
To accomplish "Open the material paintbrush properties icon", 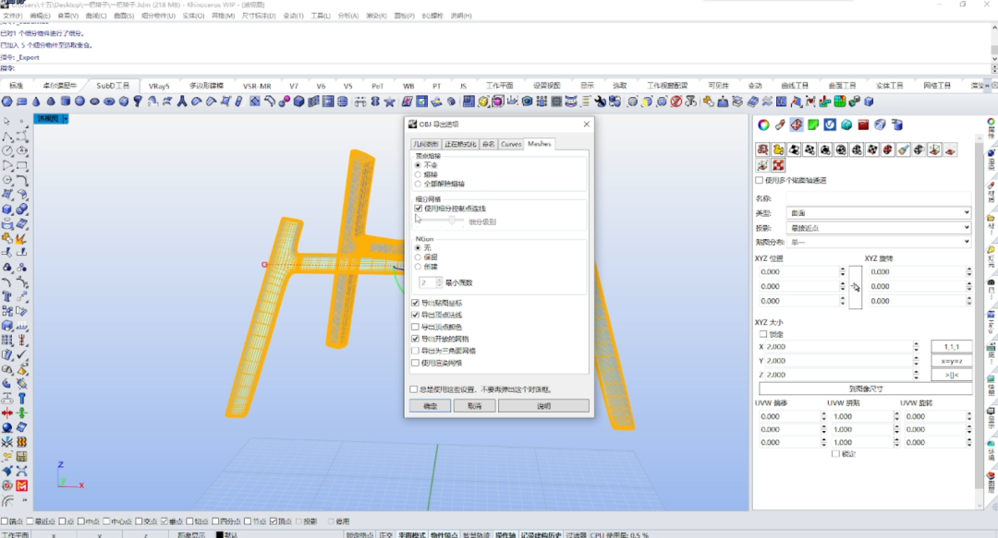I will [x=780, y=125].
